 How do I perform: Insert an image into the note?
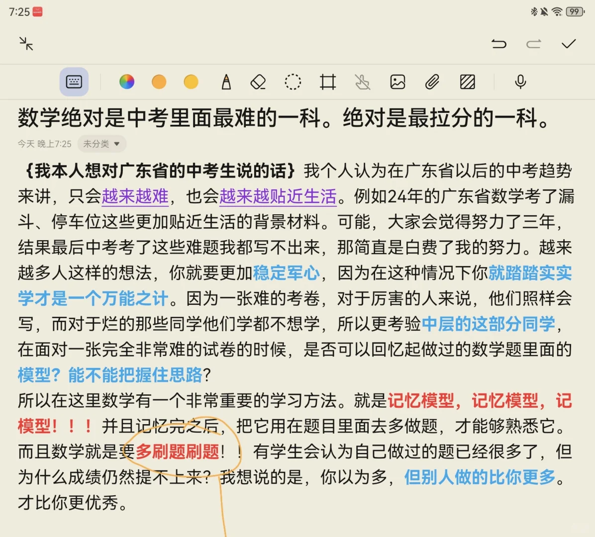click(397, 82)
